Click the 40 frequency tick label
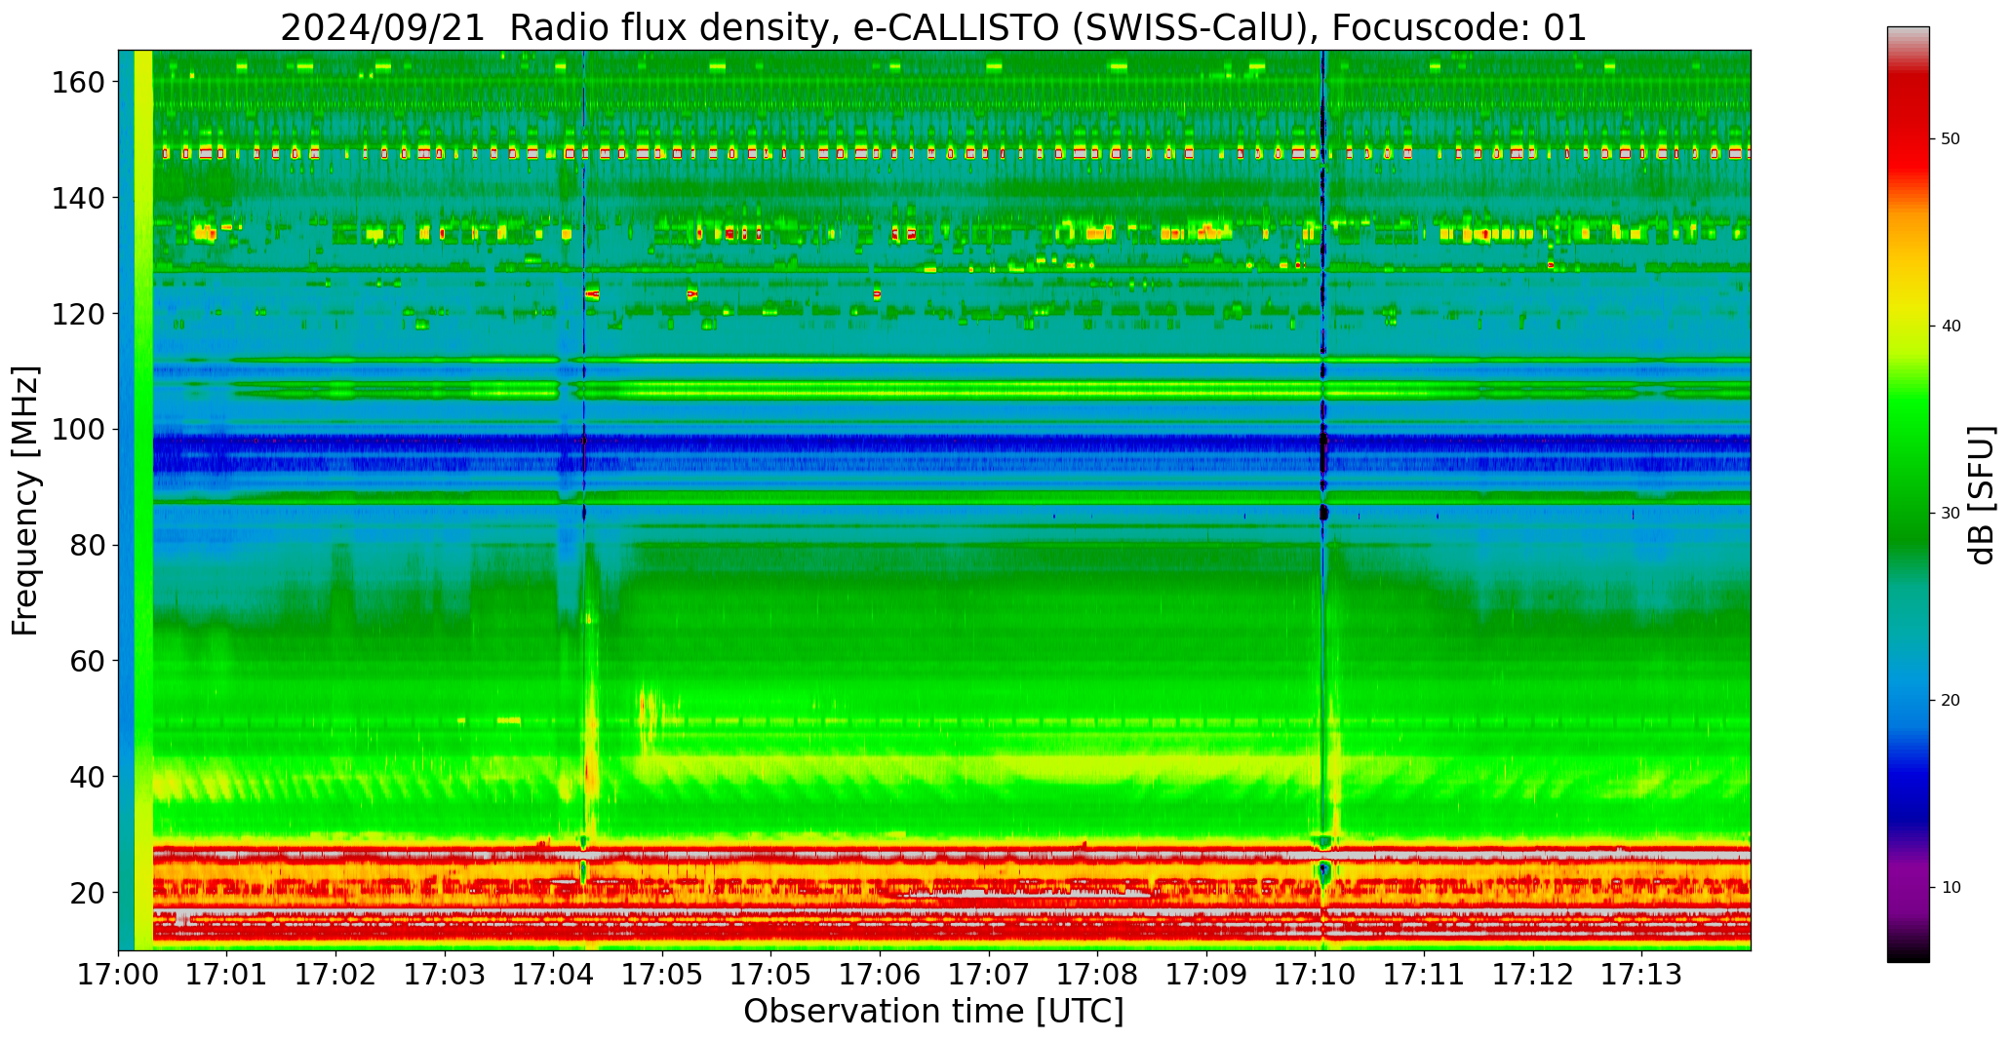The height and width of the screenshot is (1040, 2011). pyautogui.click(x=86, y=777)
